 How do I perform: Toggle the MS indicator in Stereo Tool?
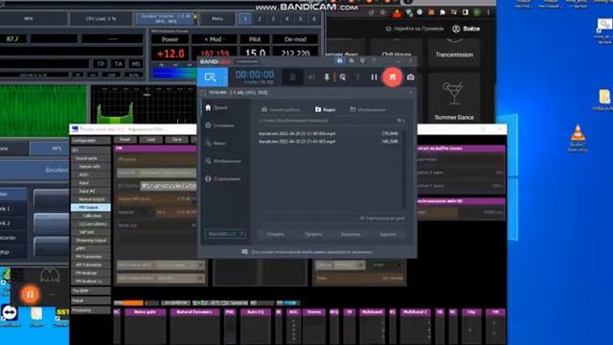136,64
